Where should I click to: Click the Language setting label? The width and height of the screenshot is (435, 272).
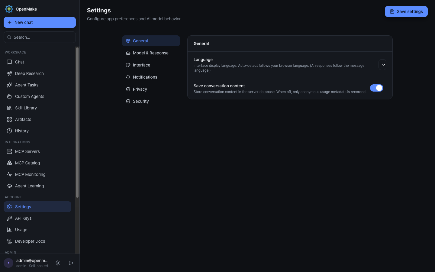coord(203,60)
